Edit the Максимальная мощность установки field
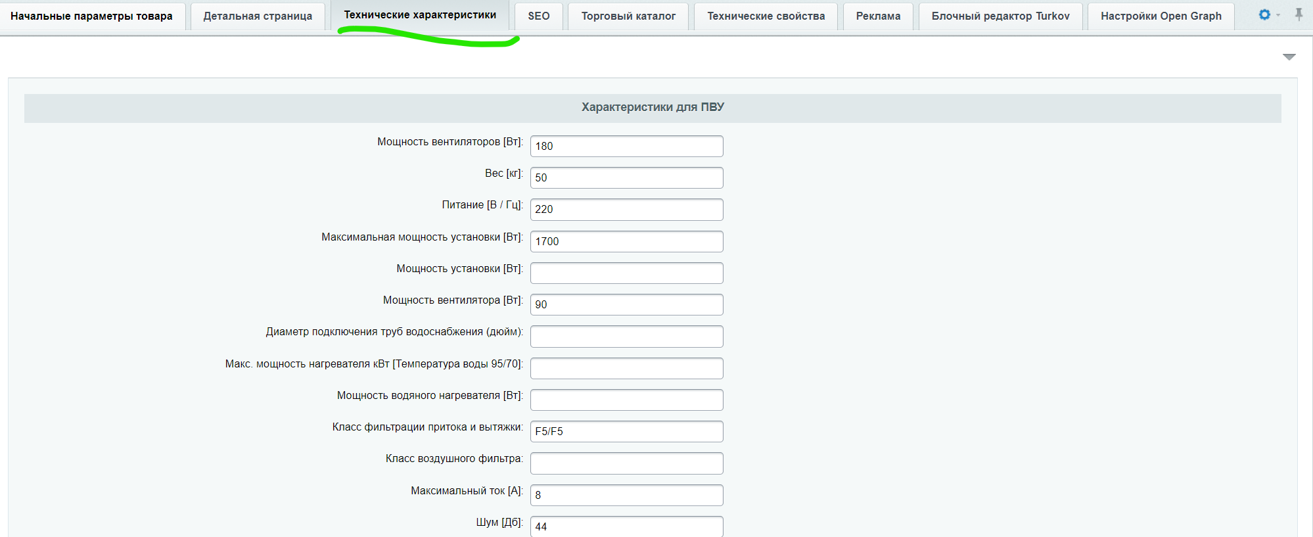1313x537 pixels. (x=626, y=241)
